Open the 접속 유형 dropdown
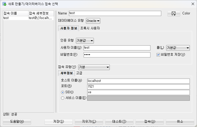197x127 pixels. point(94,67)
